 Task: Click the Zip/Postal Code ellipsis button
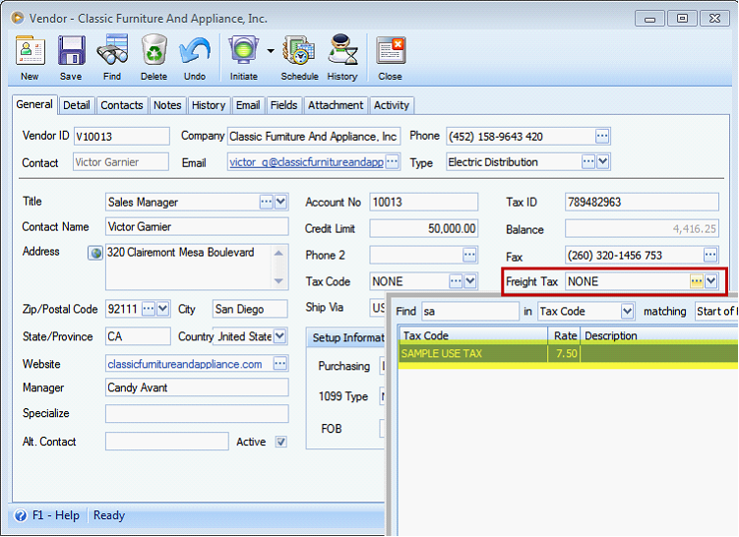coord(149,309)
